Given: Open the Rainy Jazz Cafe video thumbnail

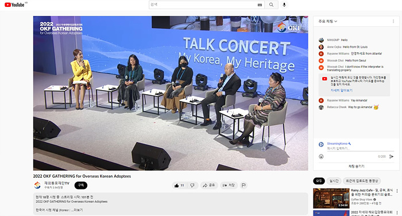Looking at the screenshot, I should point(331,198).
